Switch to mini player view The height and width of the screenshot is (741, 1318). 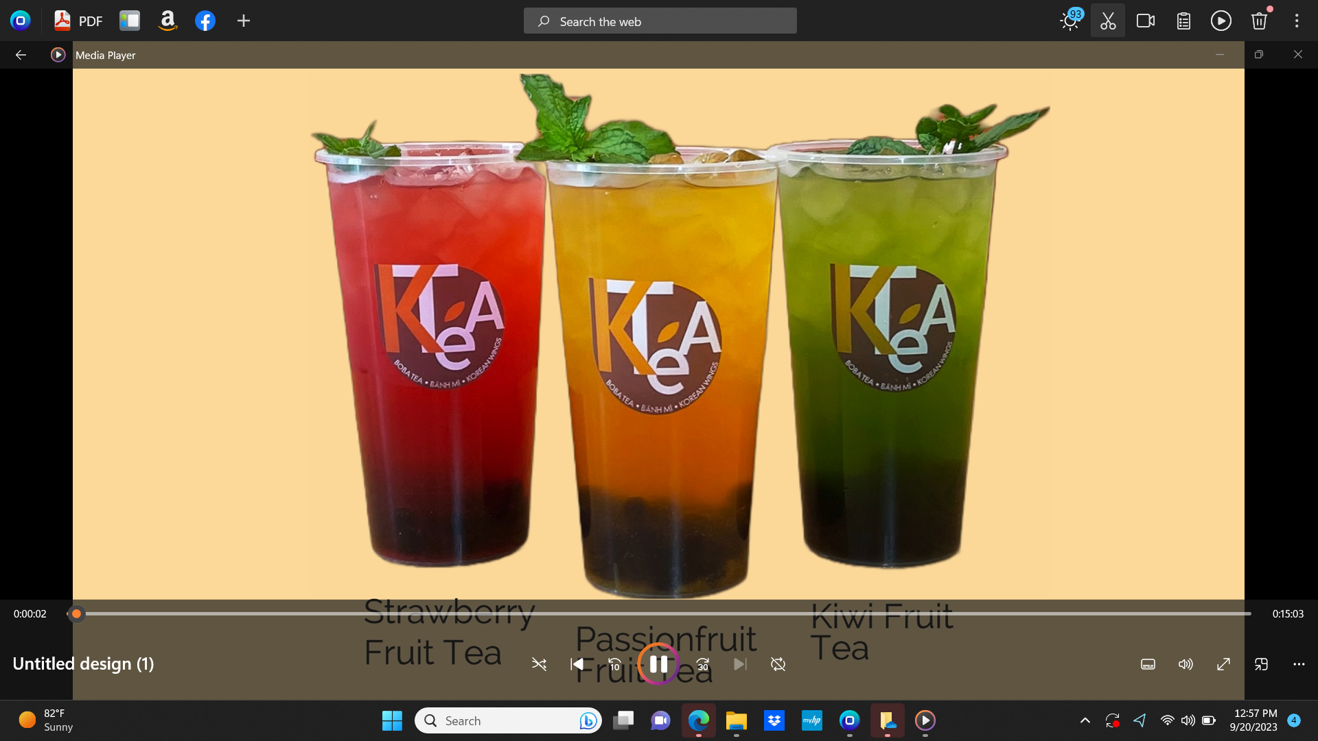[x=1261, y=664]
